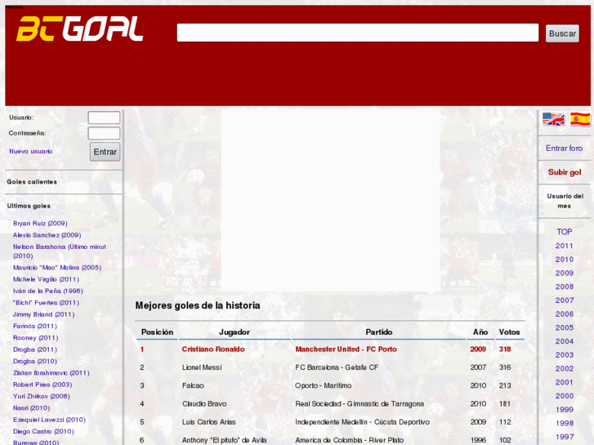
Task: Focus the Contraseña input field
Action: click(x=104, y=133)
